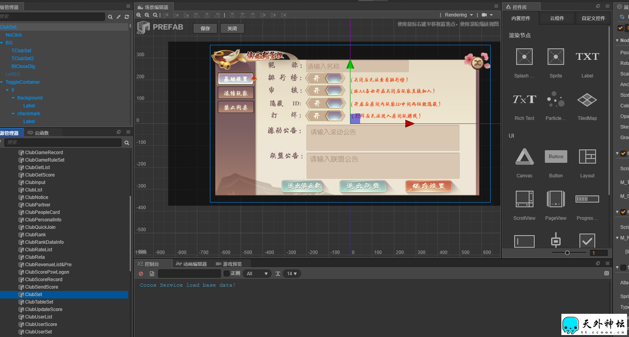Collapse the Background node

click(x=13, y=98)
